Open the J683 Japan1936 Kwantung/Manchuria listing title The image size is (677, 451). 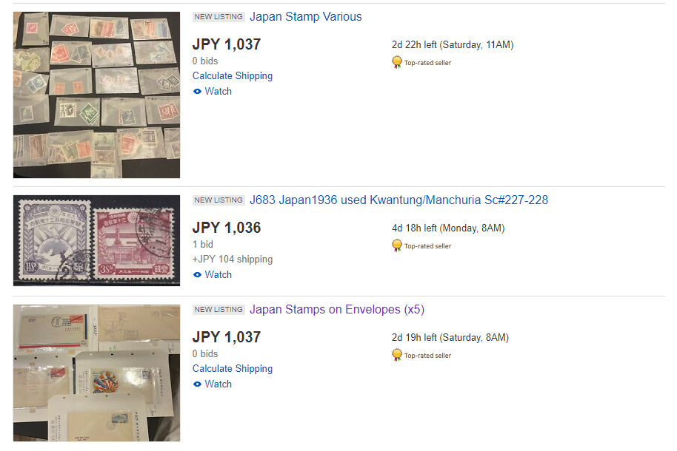click(398, 200)
